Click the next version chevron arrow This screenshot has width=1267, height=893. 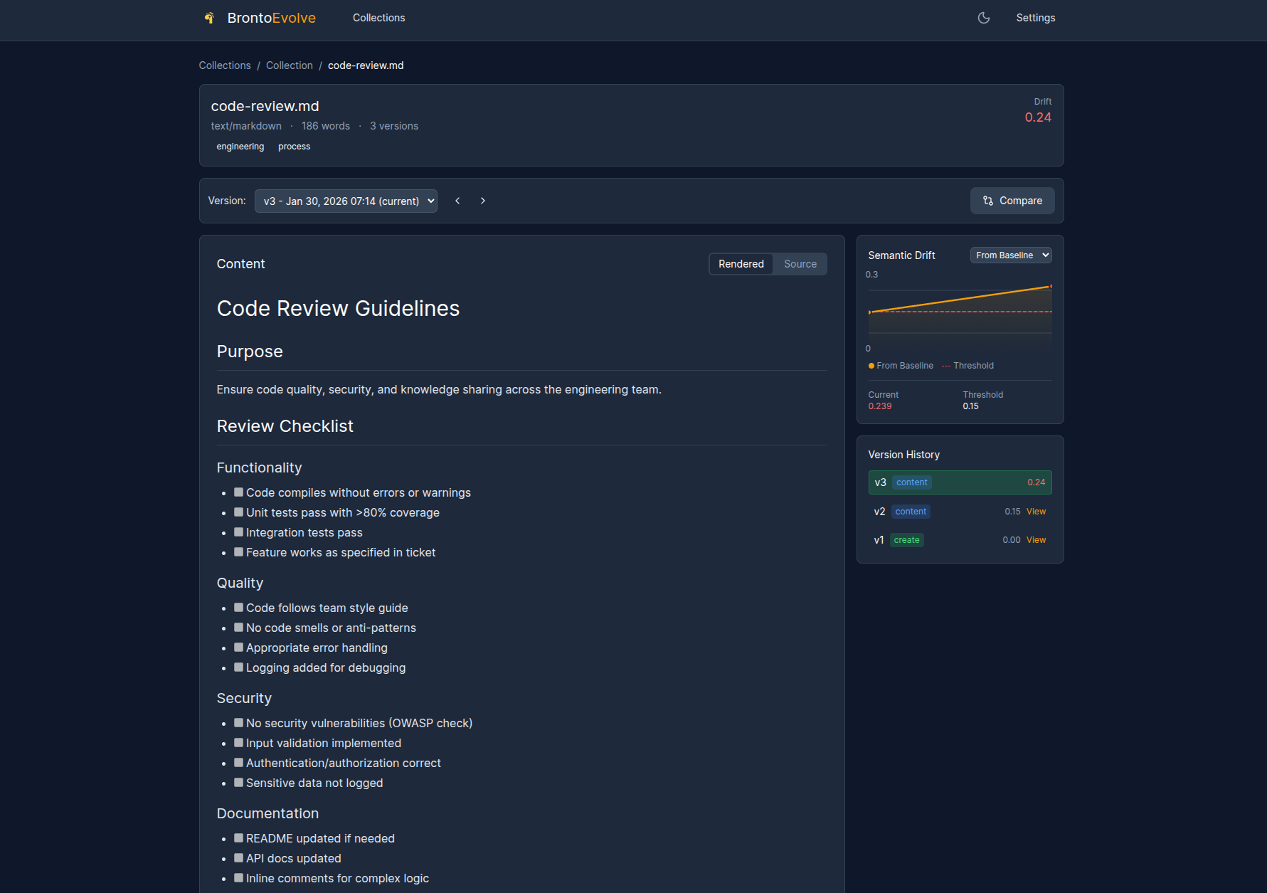pos(482,201)
